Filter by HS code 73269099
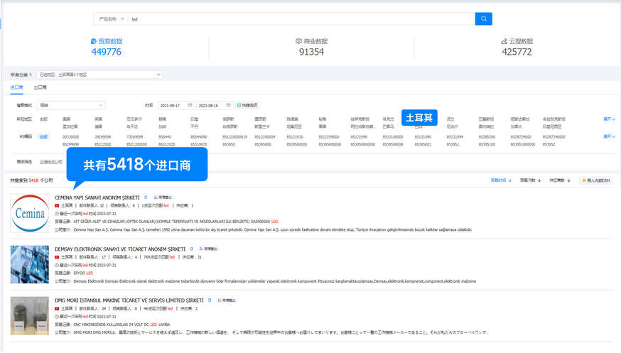This screenshot has height=353, width=621. pos(135,136)
